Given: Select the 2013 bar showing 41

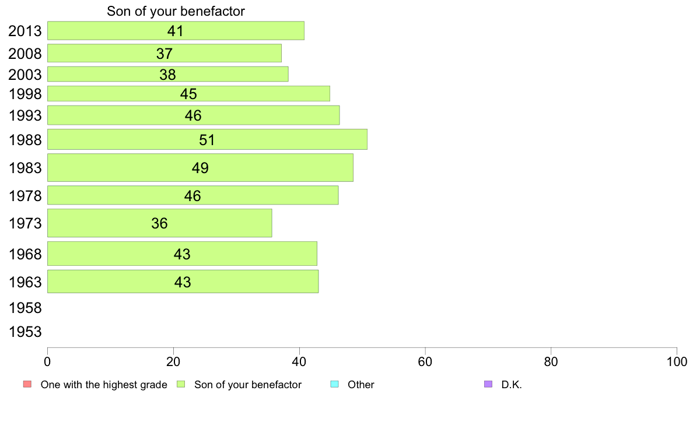Looking at the screenshot, I should point(176,30).
